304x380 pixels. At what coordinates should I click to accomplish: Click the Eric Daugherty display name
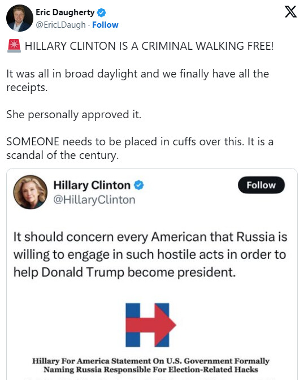65,12
